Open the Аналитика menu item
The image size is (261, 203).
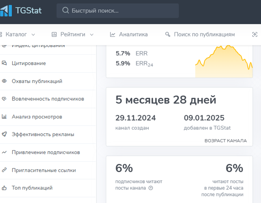[x=129, y=35]
